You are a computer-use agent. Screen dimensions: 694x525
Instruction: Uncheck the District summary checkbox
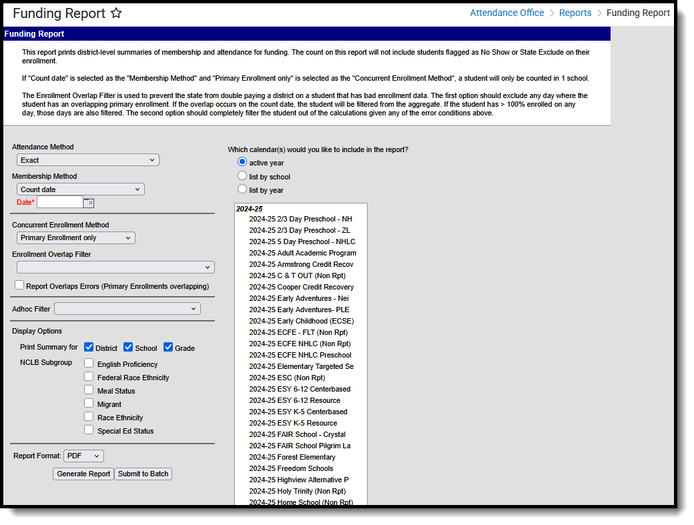click(x=89, y=347)
